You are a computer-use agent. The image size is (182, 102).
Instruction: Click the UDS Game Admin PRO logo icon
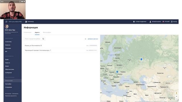pos(6,22)
